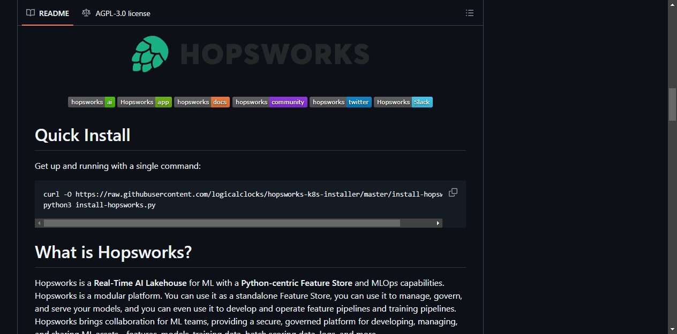Open the README outline list icon
Image resolution: width=677 pixels, height=334 pixels.
point(470,13)
